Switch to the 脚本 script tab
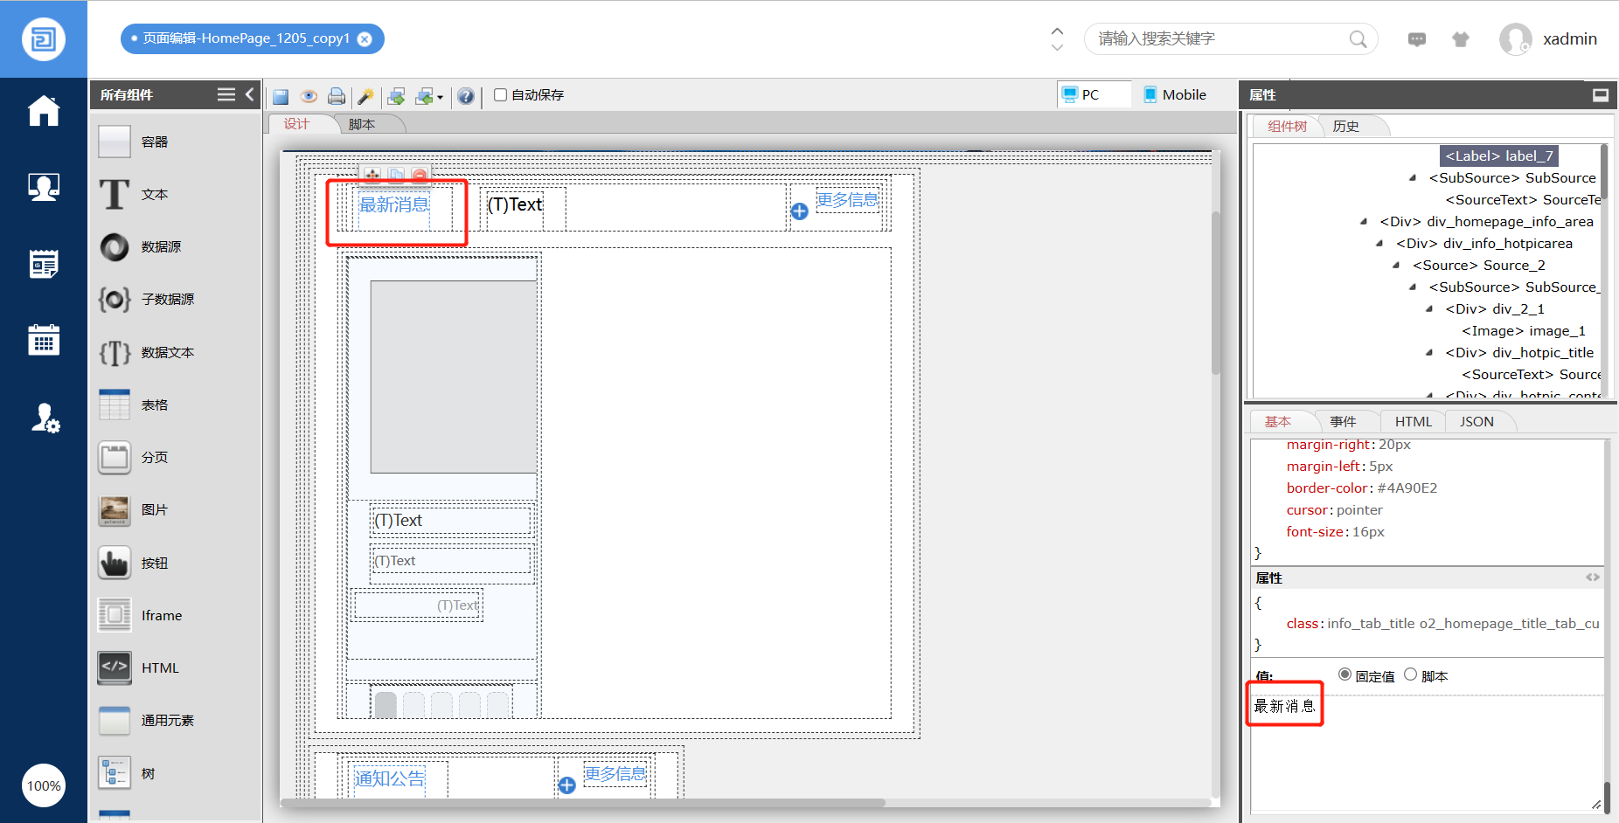 click(362, 125)
